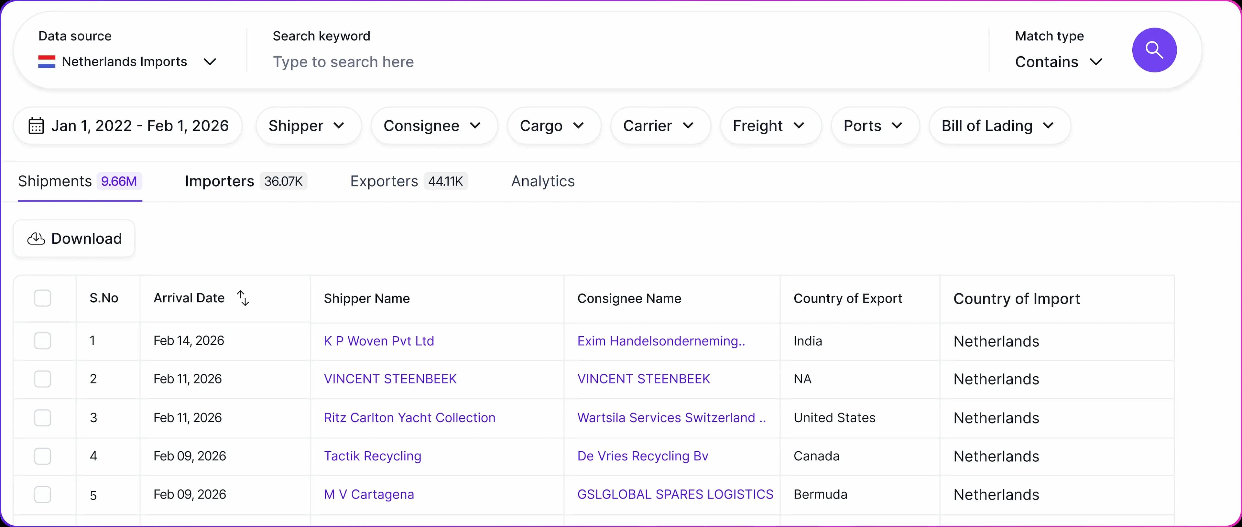The width and height of the screenshot is (1242, 527).
Task: Click the calendar icon in date range
Action: pyautogui.click(x=36, y=126)
